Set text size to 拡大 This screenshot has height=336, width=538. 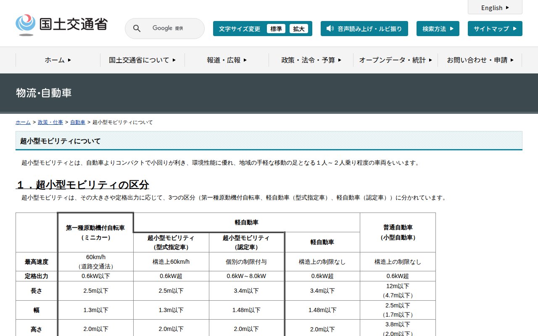tap(299, 29)
